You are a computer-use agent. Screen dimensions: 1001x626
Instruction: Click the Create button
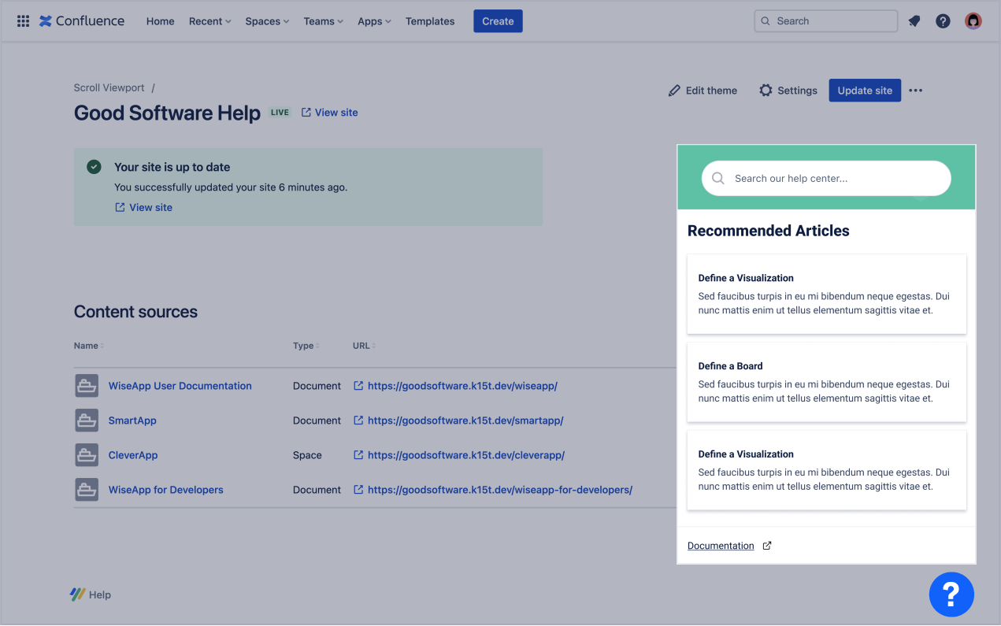click(x=498, y=21)
